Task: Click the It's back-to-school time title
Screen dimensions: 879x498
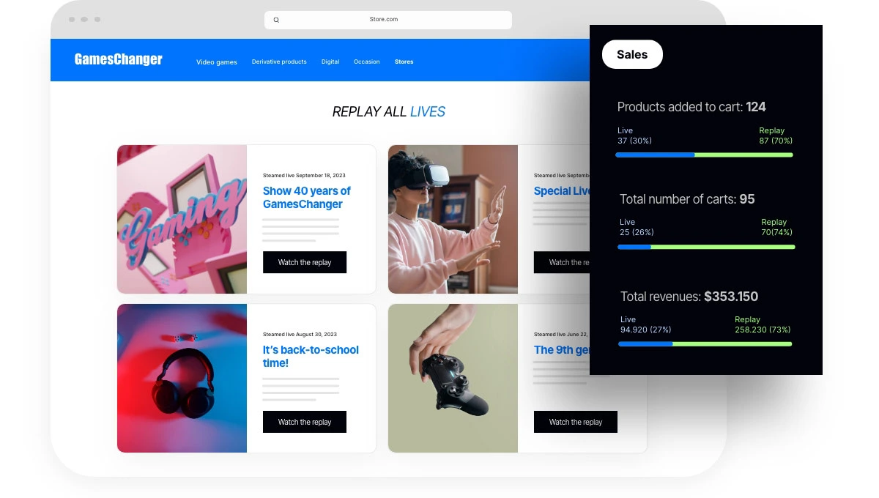Action: pyautogui.click(x=311, y=356)
